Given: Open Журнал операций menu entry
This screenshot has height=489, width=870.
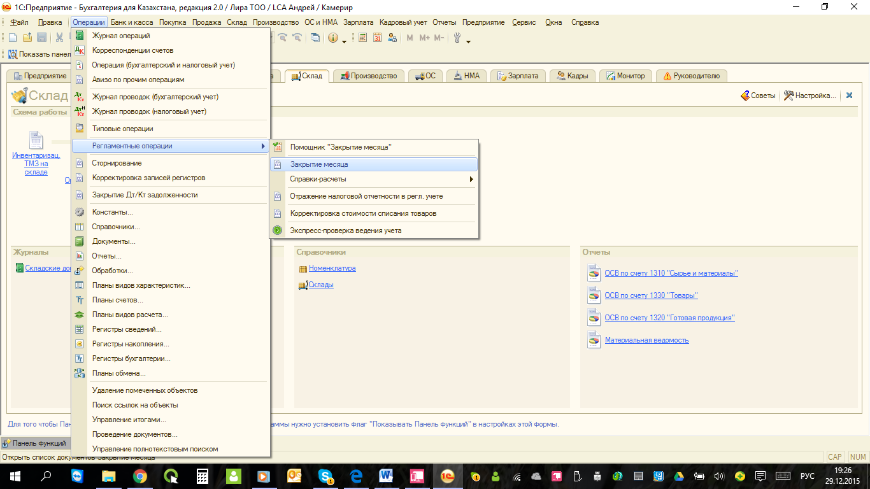Looking at the screenshot, I should [171, 36].
